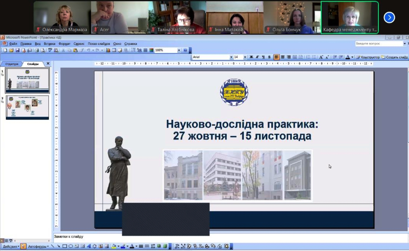Expand the 108% zoom dropdown
The image size is (409, 251).
pyautogui.click(x=179, y=50)
